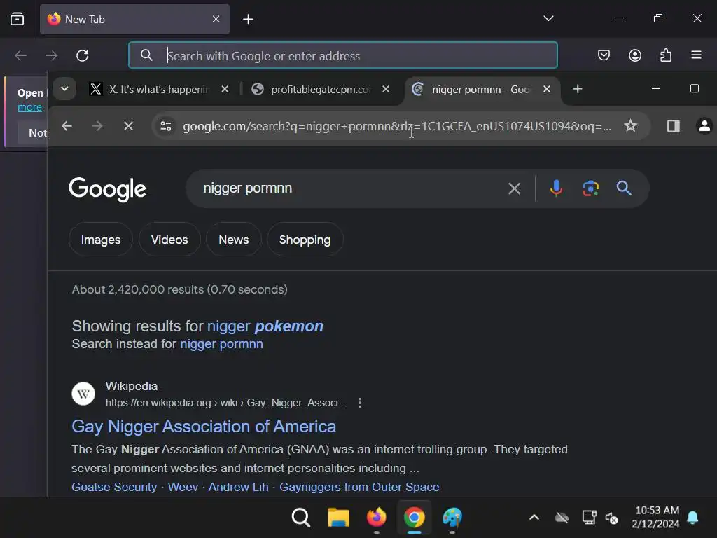Close the active Google search tab

(546, 89)
